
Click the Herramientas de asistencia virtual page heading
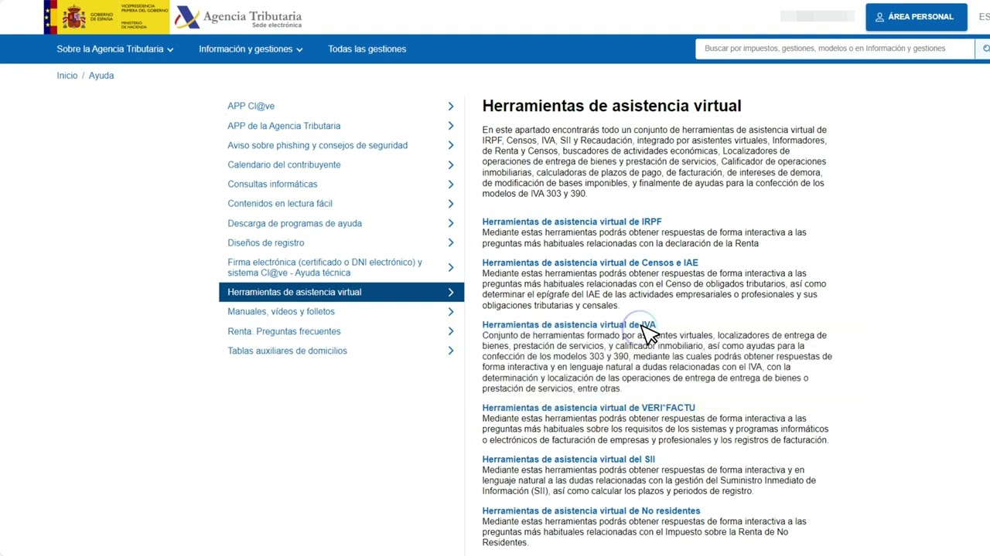tap(612, 106)
